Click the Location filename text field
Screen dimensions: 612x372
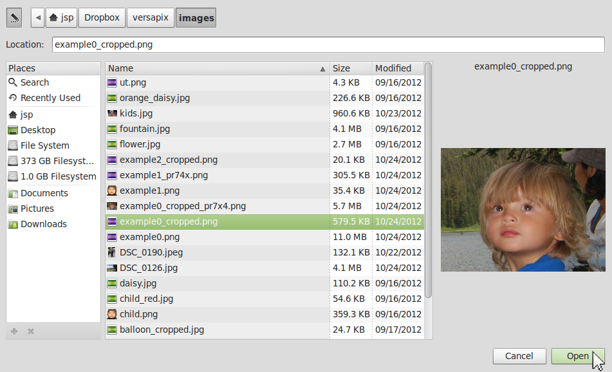click(x=328, y=44)
